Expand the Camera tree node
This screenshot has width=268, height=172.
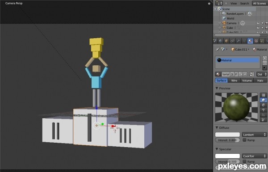pos(220,23)
